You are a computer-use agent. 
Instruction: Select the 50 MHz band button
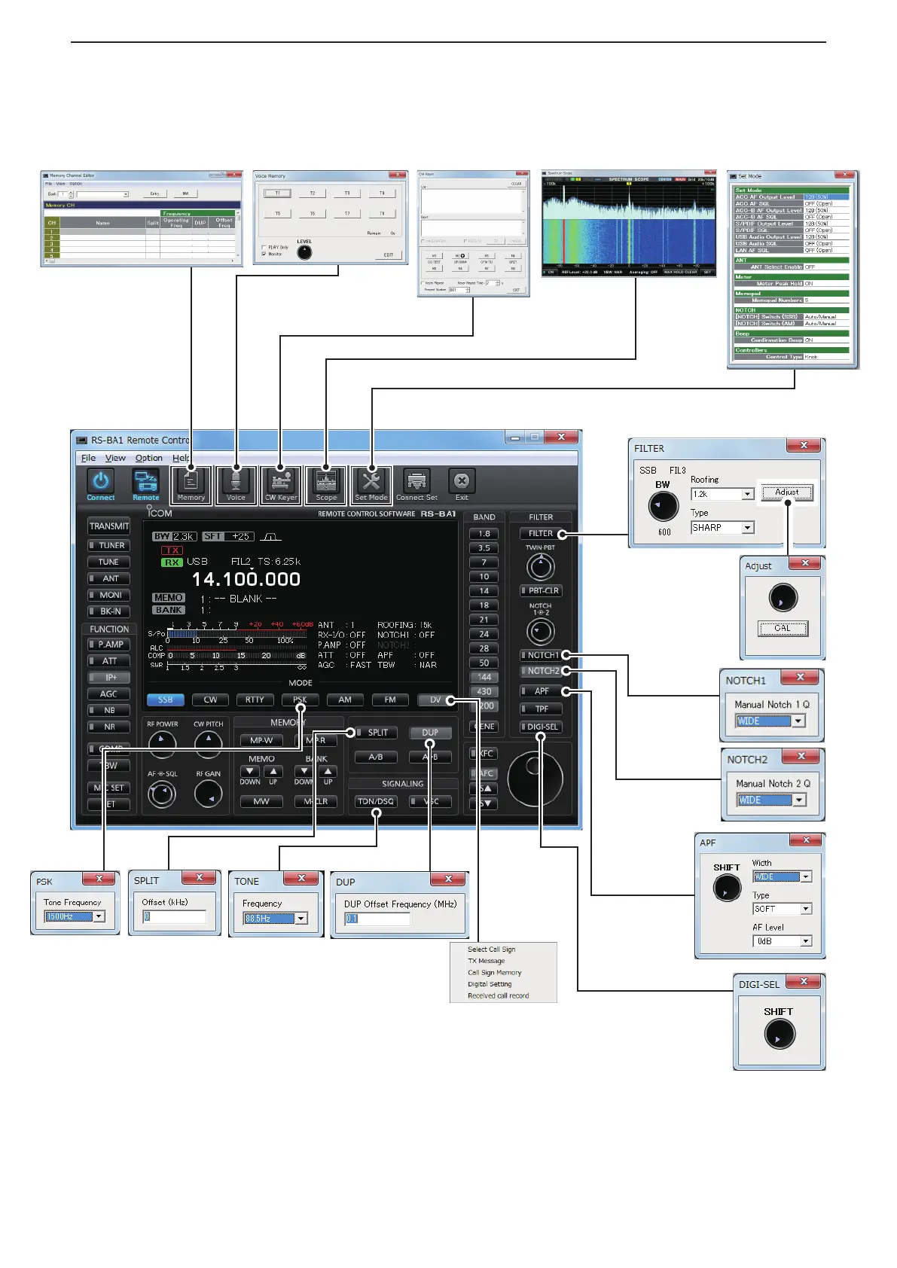pos(484,663)
